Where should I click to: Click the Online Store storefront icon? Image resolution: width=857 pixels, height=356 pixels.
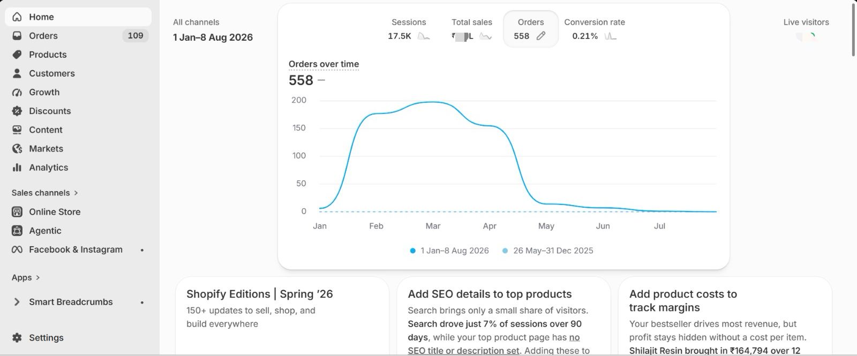[x=17, y=212]
